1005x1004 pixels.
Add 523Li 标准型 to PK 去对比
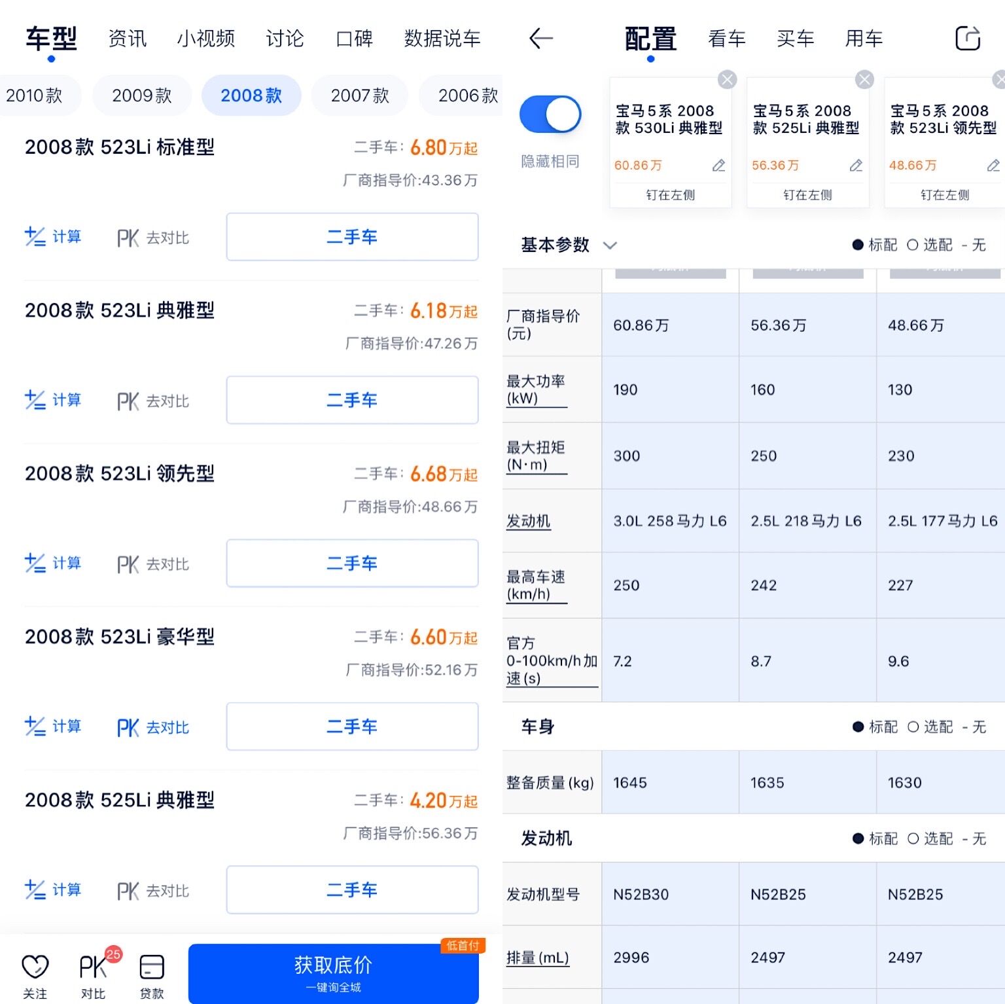tap(153, 238)
